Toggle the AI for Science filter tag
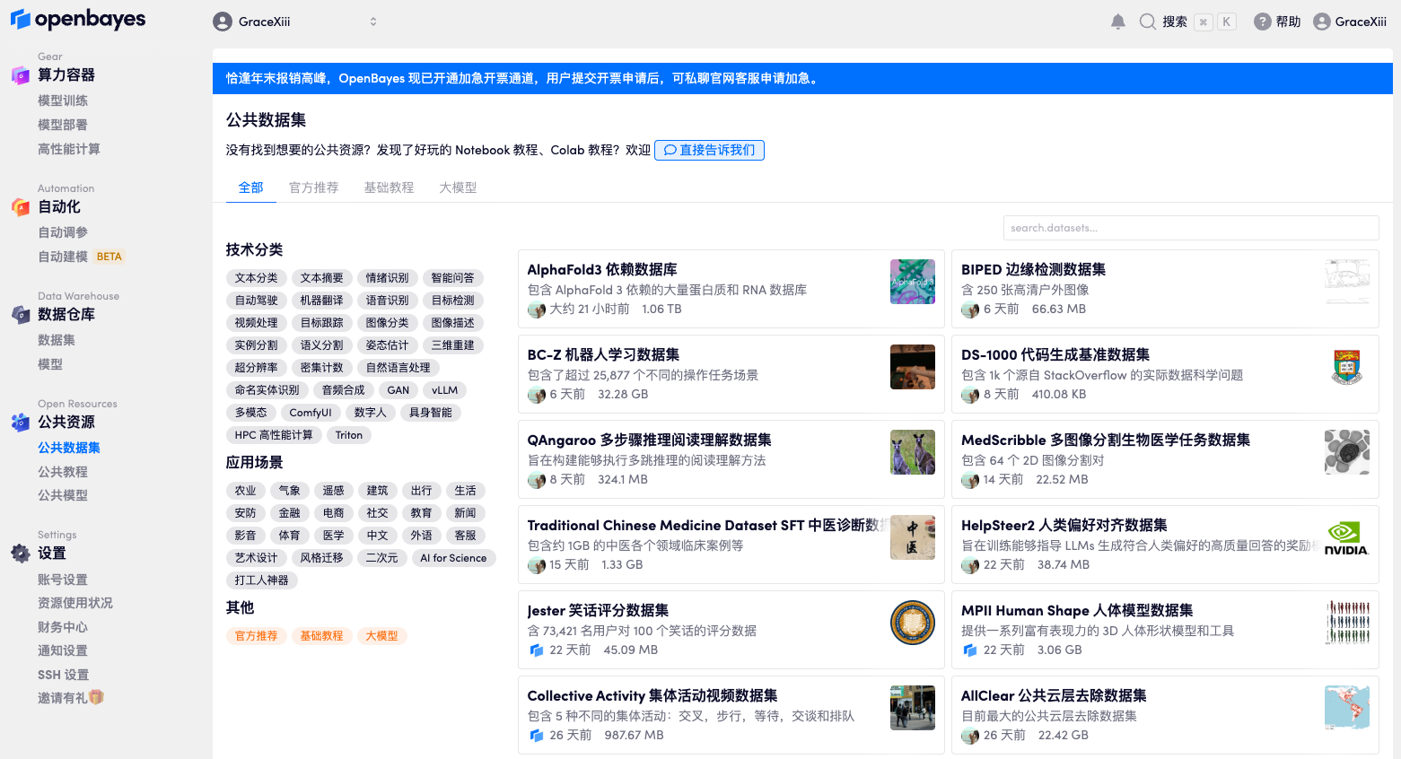 tap(452, 558)
